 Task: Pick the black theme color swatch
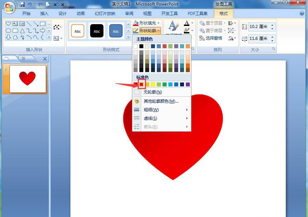coord(142,46)
